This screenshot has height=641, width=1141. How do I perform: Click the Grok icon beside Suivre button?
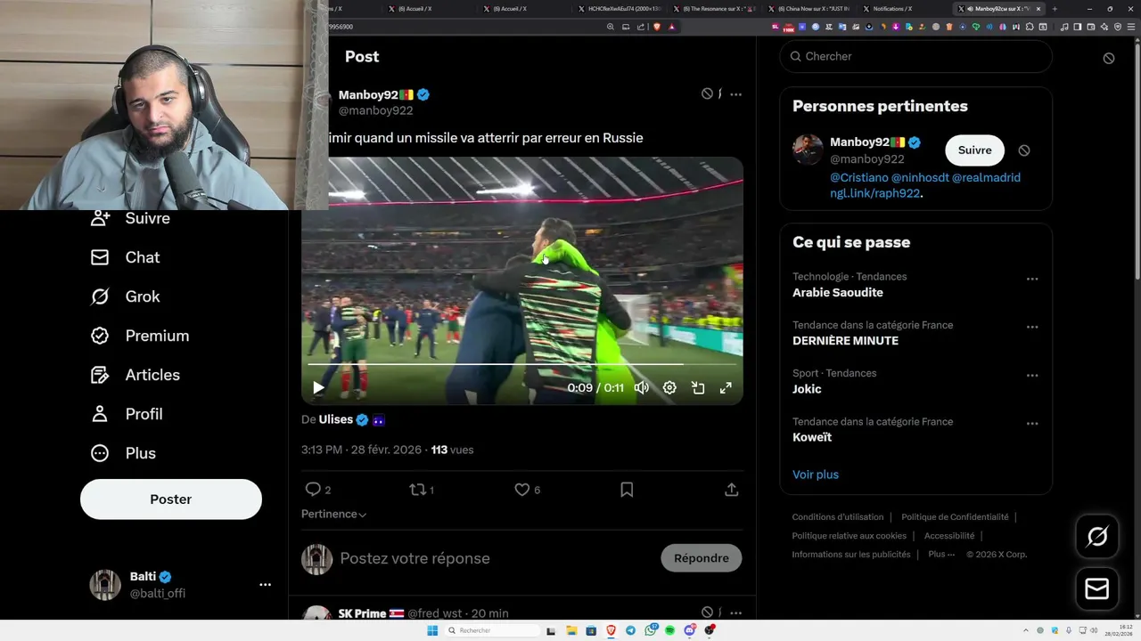(x=1024, y=150)
